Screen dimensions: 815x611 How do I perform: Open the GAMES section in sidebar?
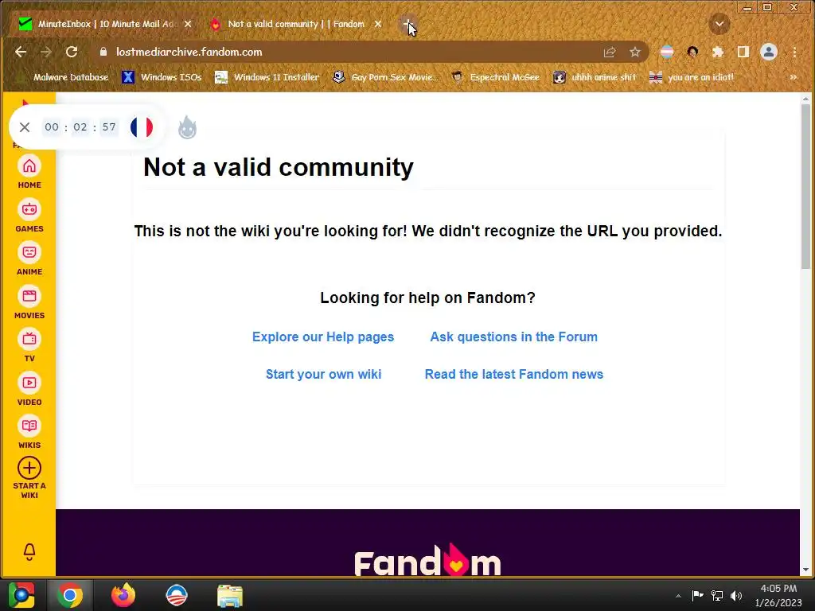tap(29, 216)
